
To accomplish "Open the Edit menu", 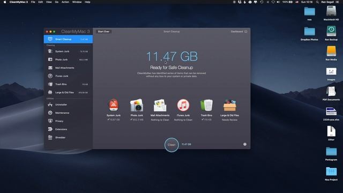I will (x=41, y=2).
